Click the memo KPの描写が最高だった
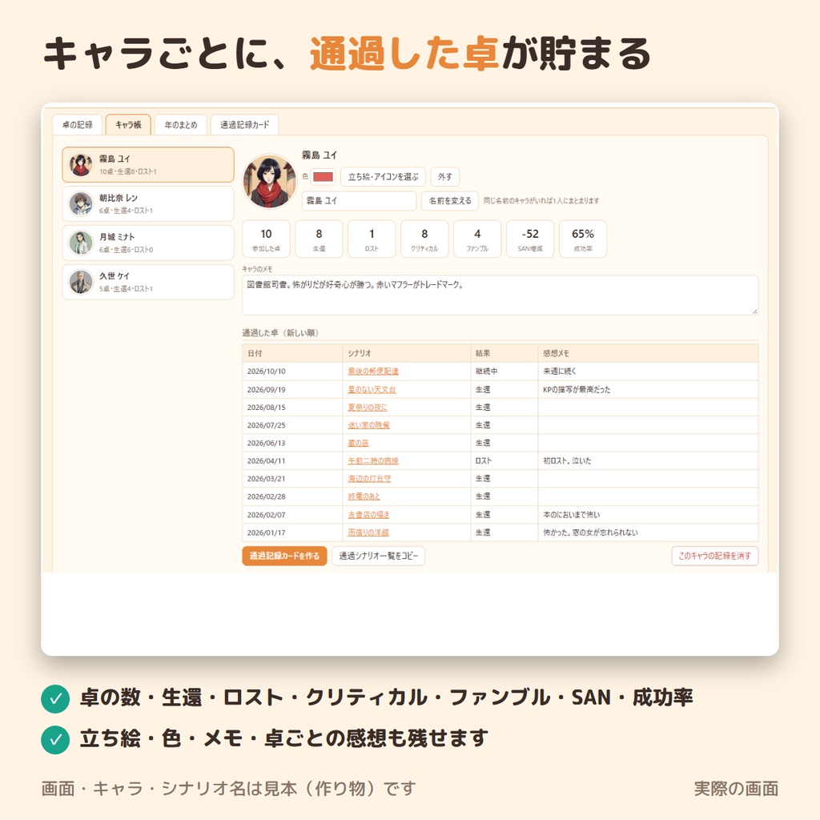 pos(577,390)
